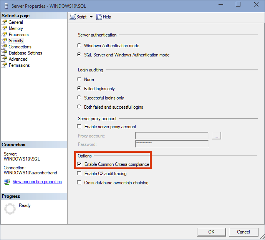Click the Database Settings page icon

pyautogui.click(x=4, y=53)
